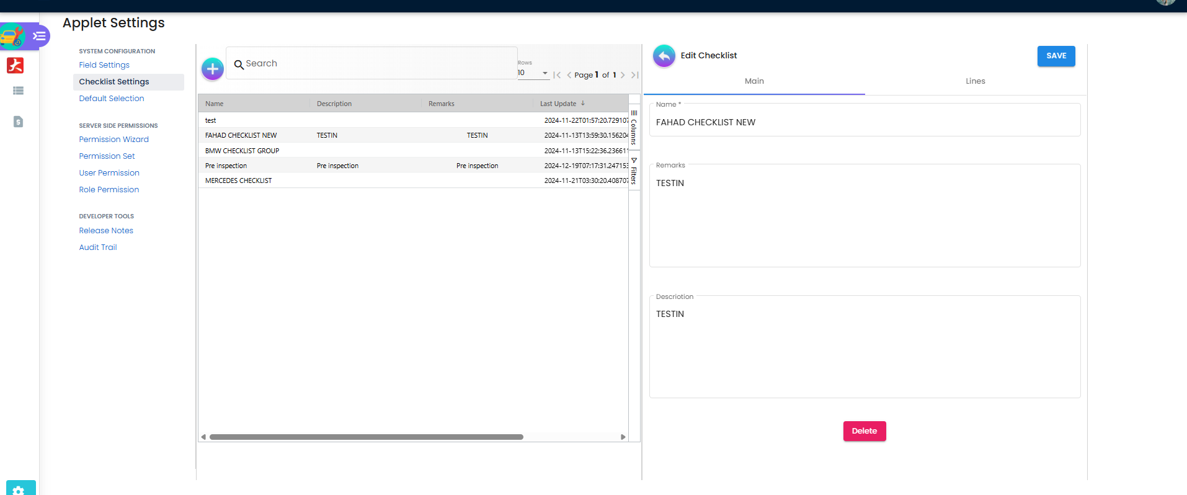Toggle the sidebar collapse menu icon
This screenshot has height=495, width=1187.
(39, 36)
